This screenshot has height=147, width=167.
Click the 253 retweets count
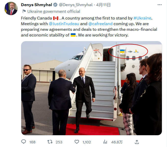point(59,142)
